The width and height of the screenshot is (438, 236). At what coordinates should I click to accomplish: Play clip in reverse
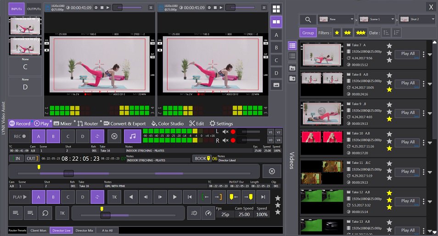(x=131, y=197)
